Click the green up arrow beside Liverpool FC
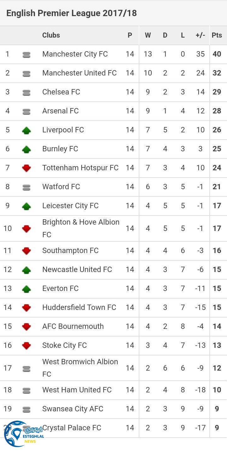This screenshot has height=454, width=227. [x=26, y=130]
